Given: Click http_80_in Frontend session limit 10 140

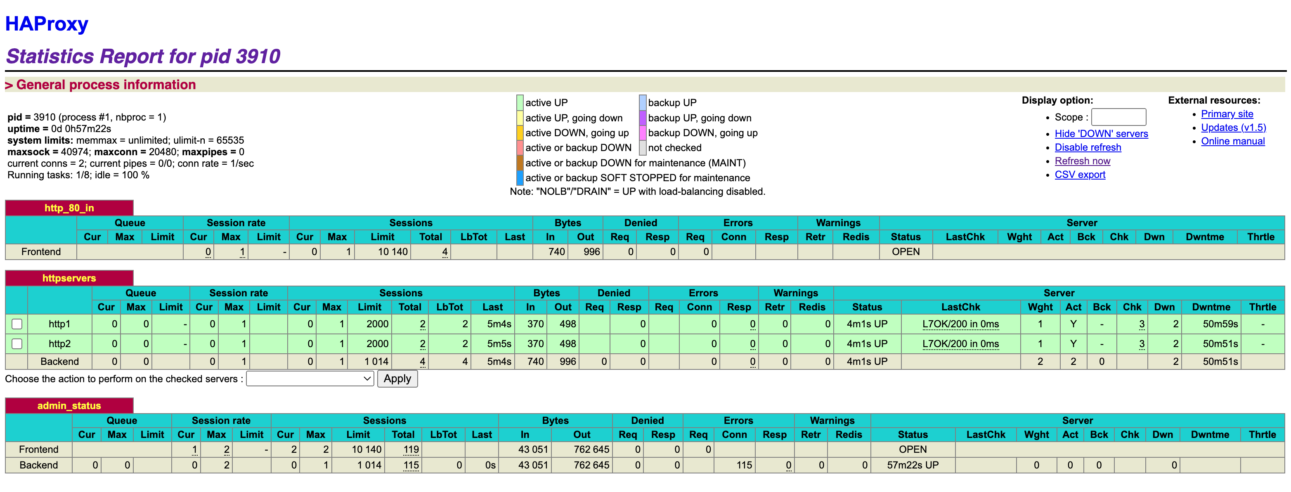Looking at the screenshot, I should coord(393,251).
